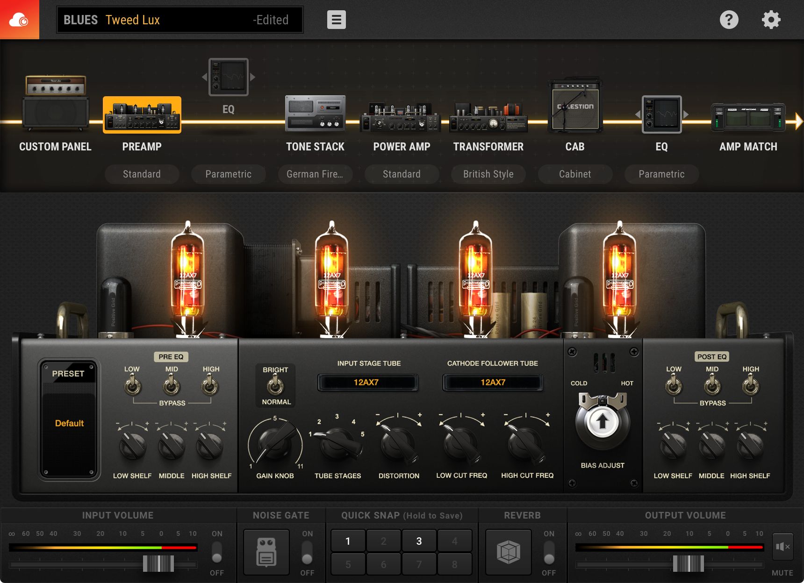This screenshot has width=804, height=583.
Task: Click the Input Volume slider handle
Action: coord(158,563)
